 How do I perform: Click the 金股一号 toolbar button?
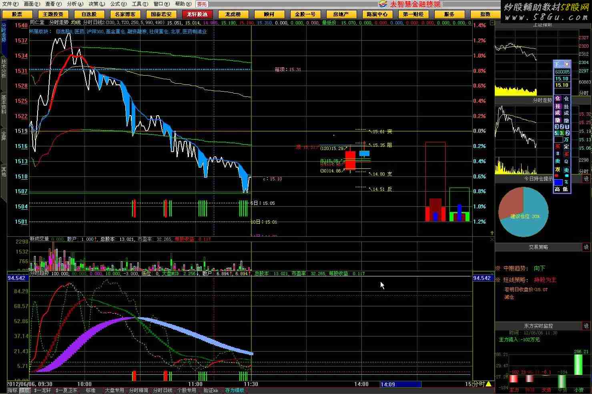click(x=305, y=14)
